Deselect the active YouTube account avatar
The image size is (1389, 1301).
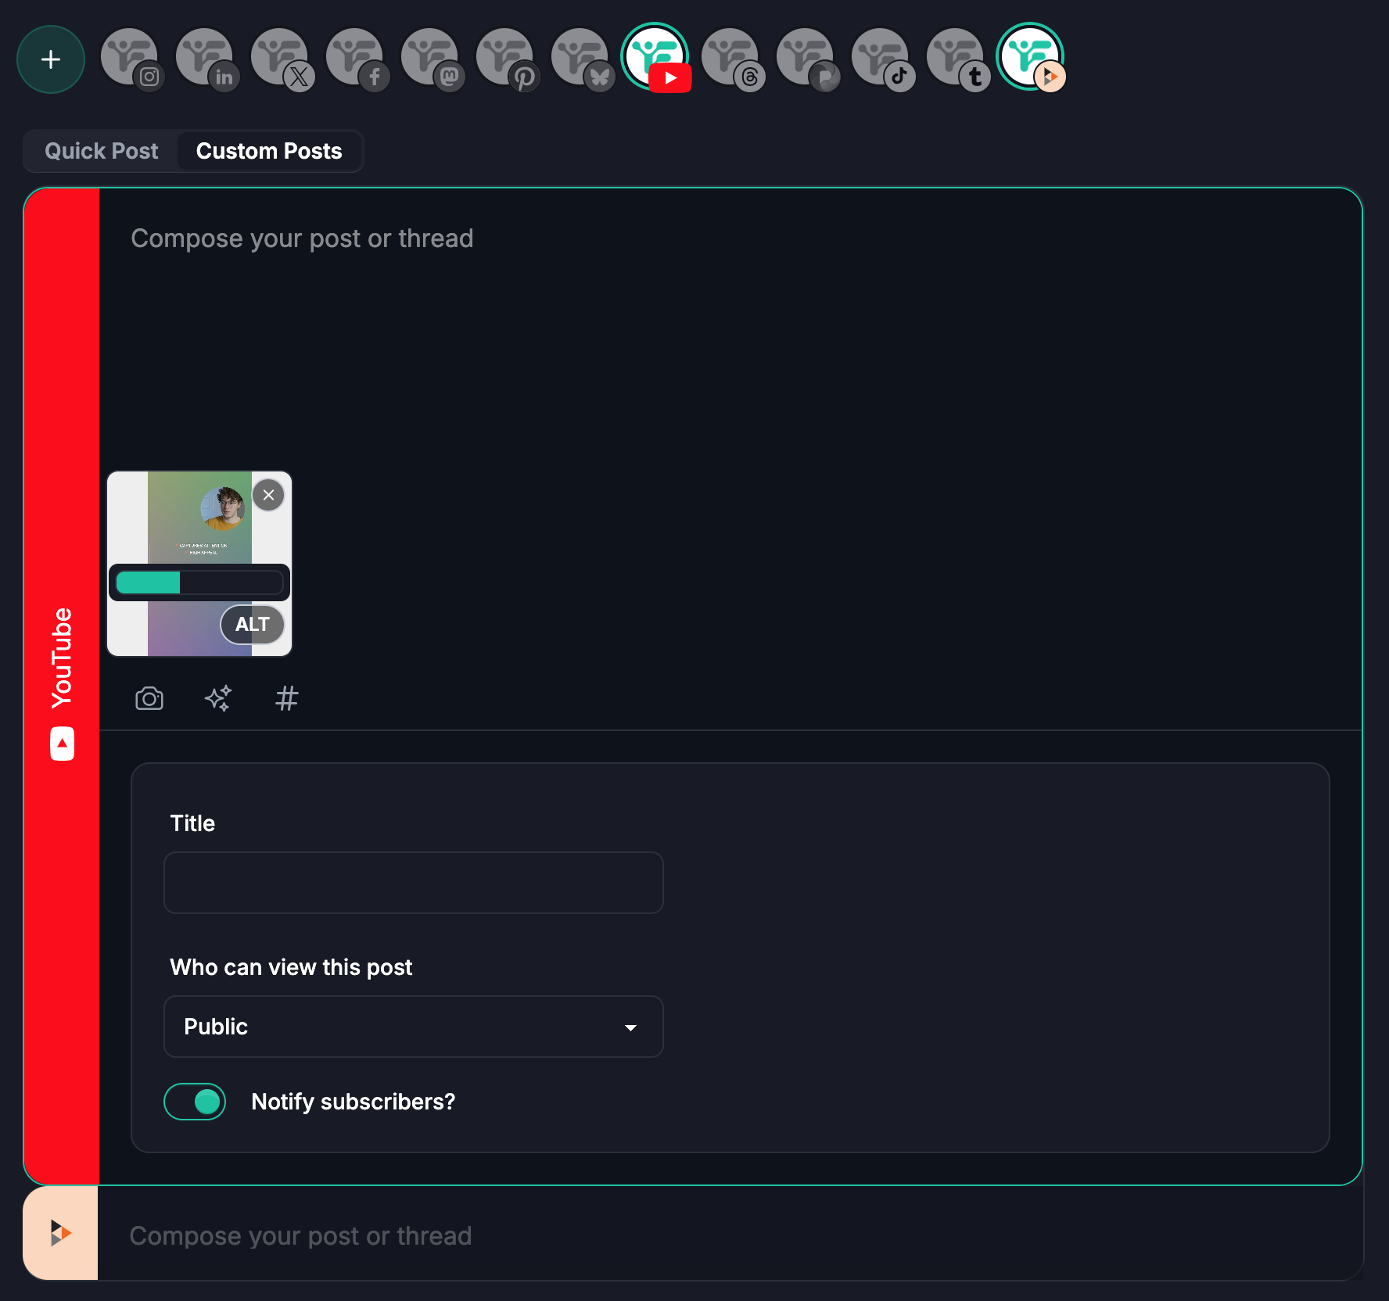coord(655,57)
